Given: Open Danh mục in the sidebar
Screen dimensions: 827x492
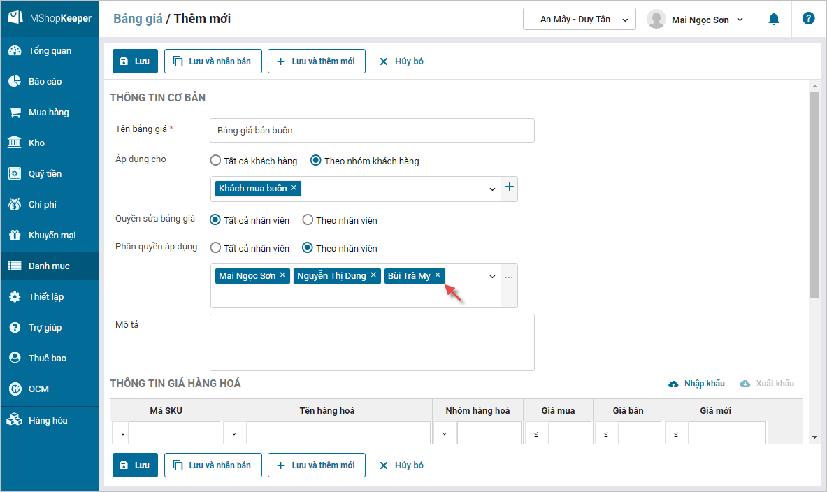Looking at the screenshot, I should (x=49, y=266).
